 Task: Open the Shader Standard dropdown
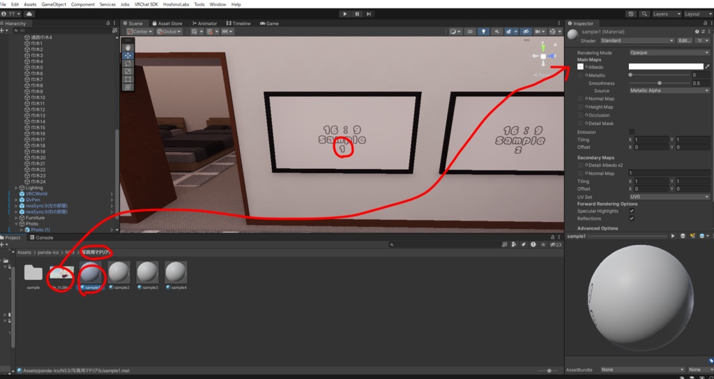coord(637,40)
